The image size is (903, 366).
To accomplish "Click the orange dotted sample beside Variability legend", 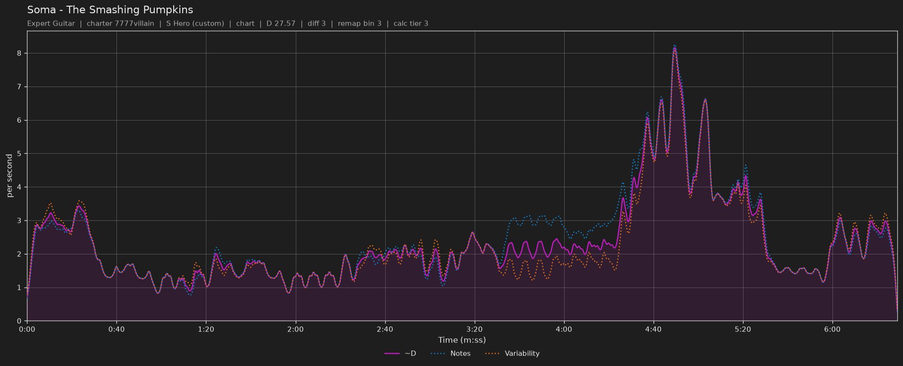I will (x=493, y=353).
